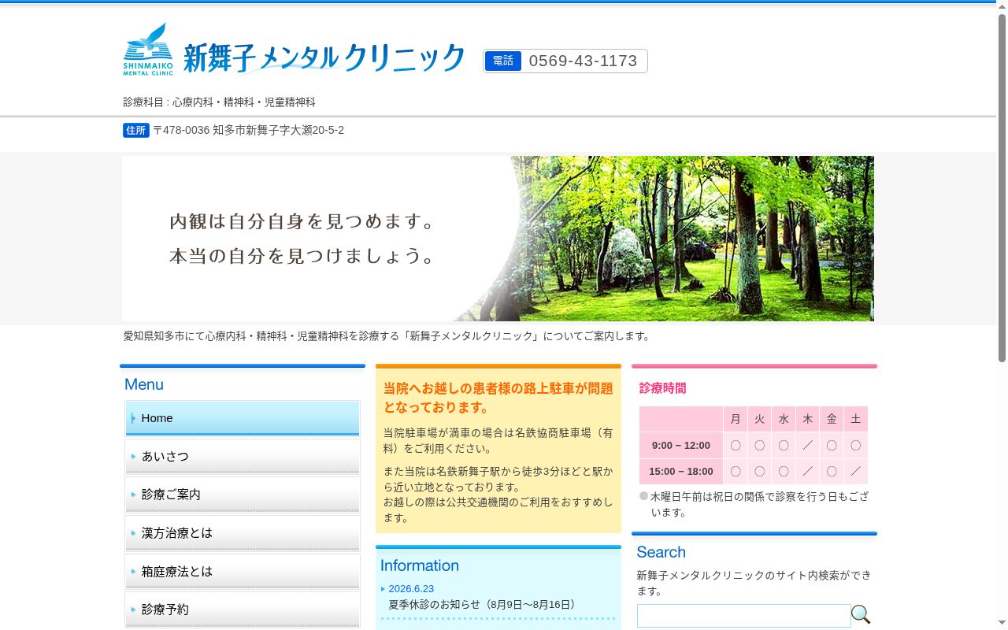This screenshot has height=630, width=1008.
Task: Open the 診療予約 menu item
Action: tap(243, 610)
